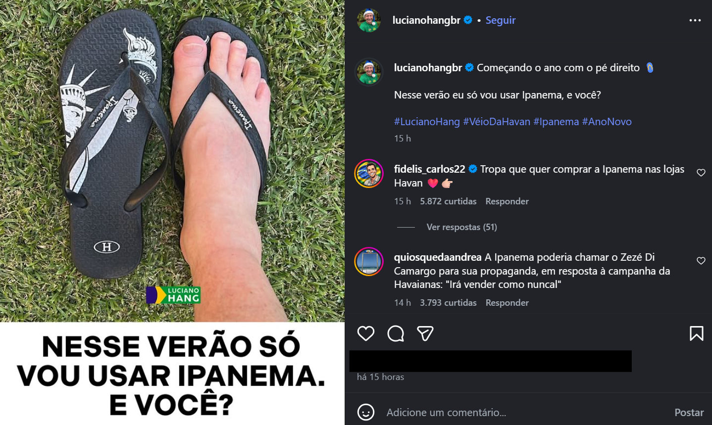Viewport: 712px width, 425px height.
Task: Like quiosquedaandrea's comment
Action: click(701, 261)
